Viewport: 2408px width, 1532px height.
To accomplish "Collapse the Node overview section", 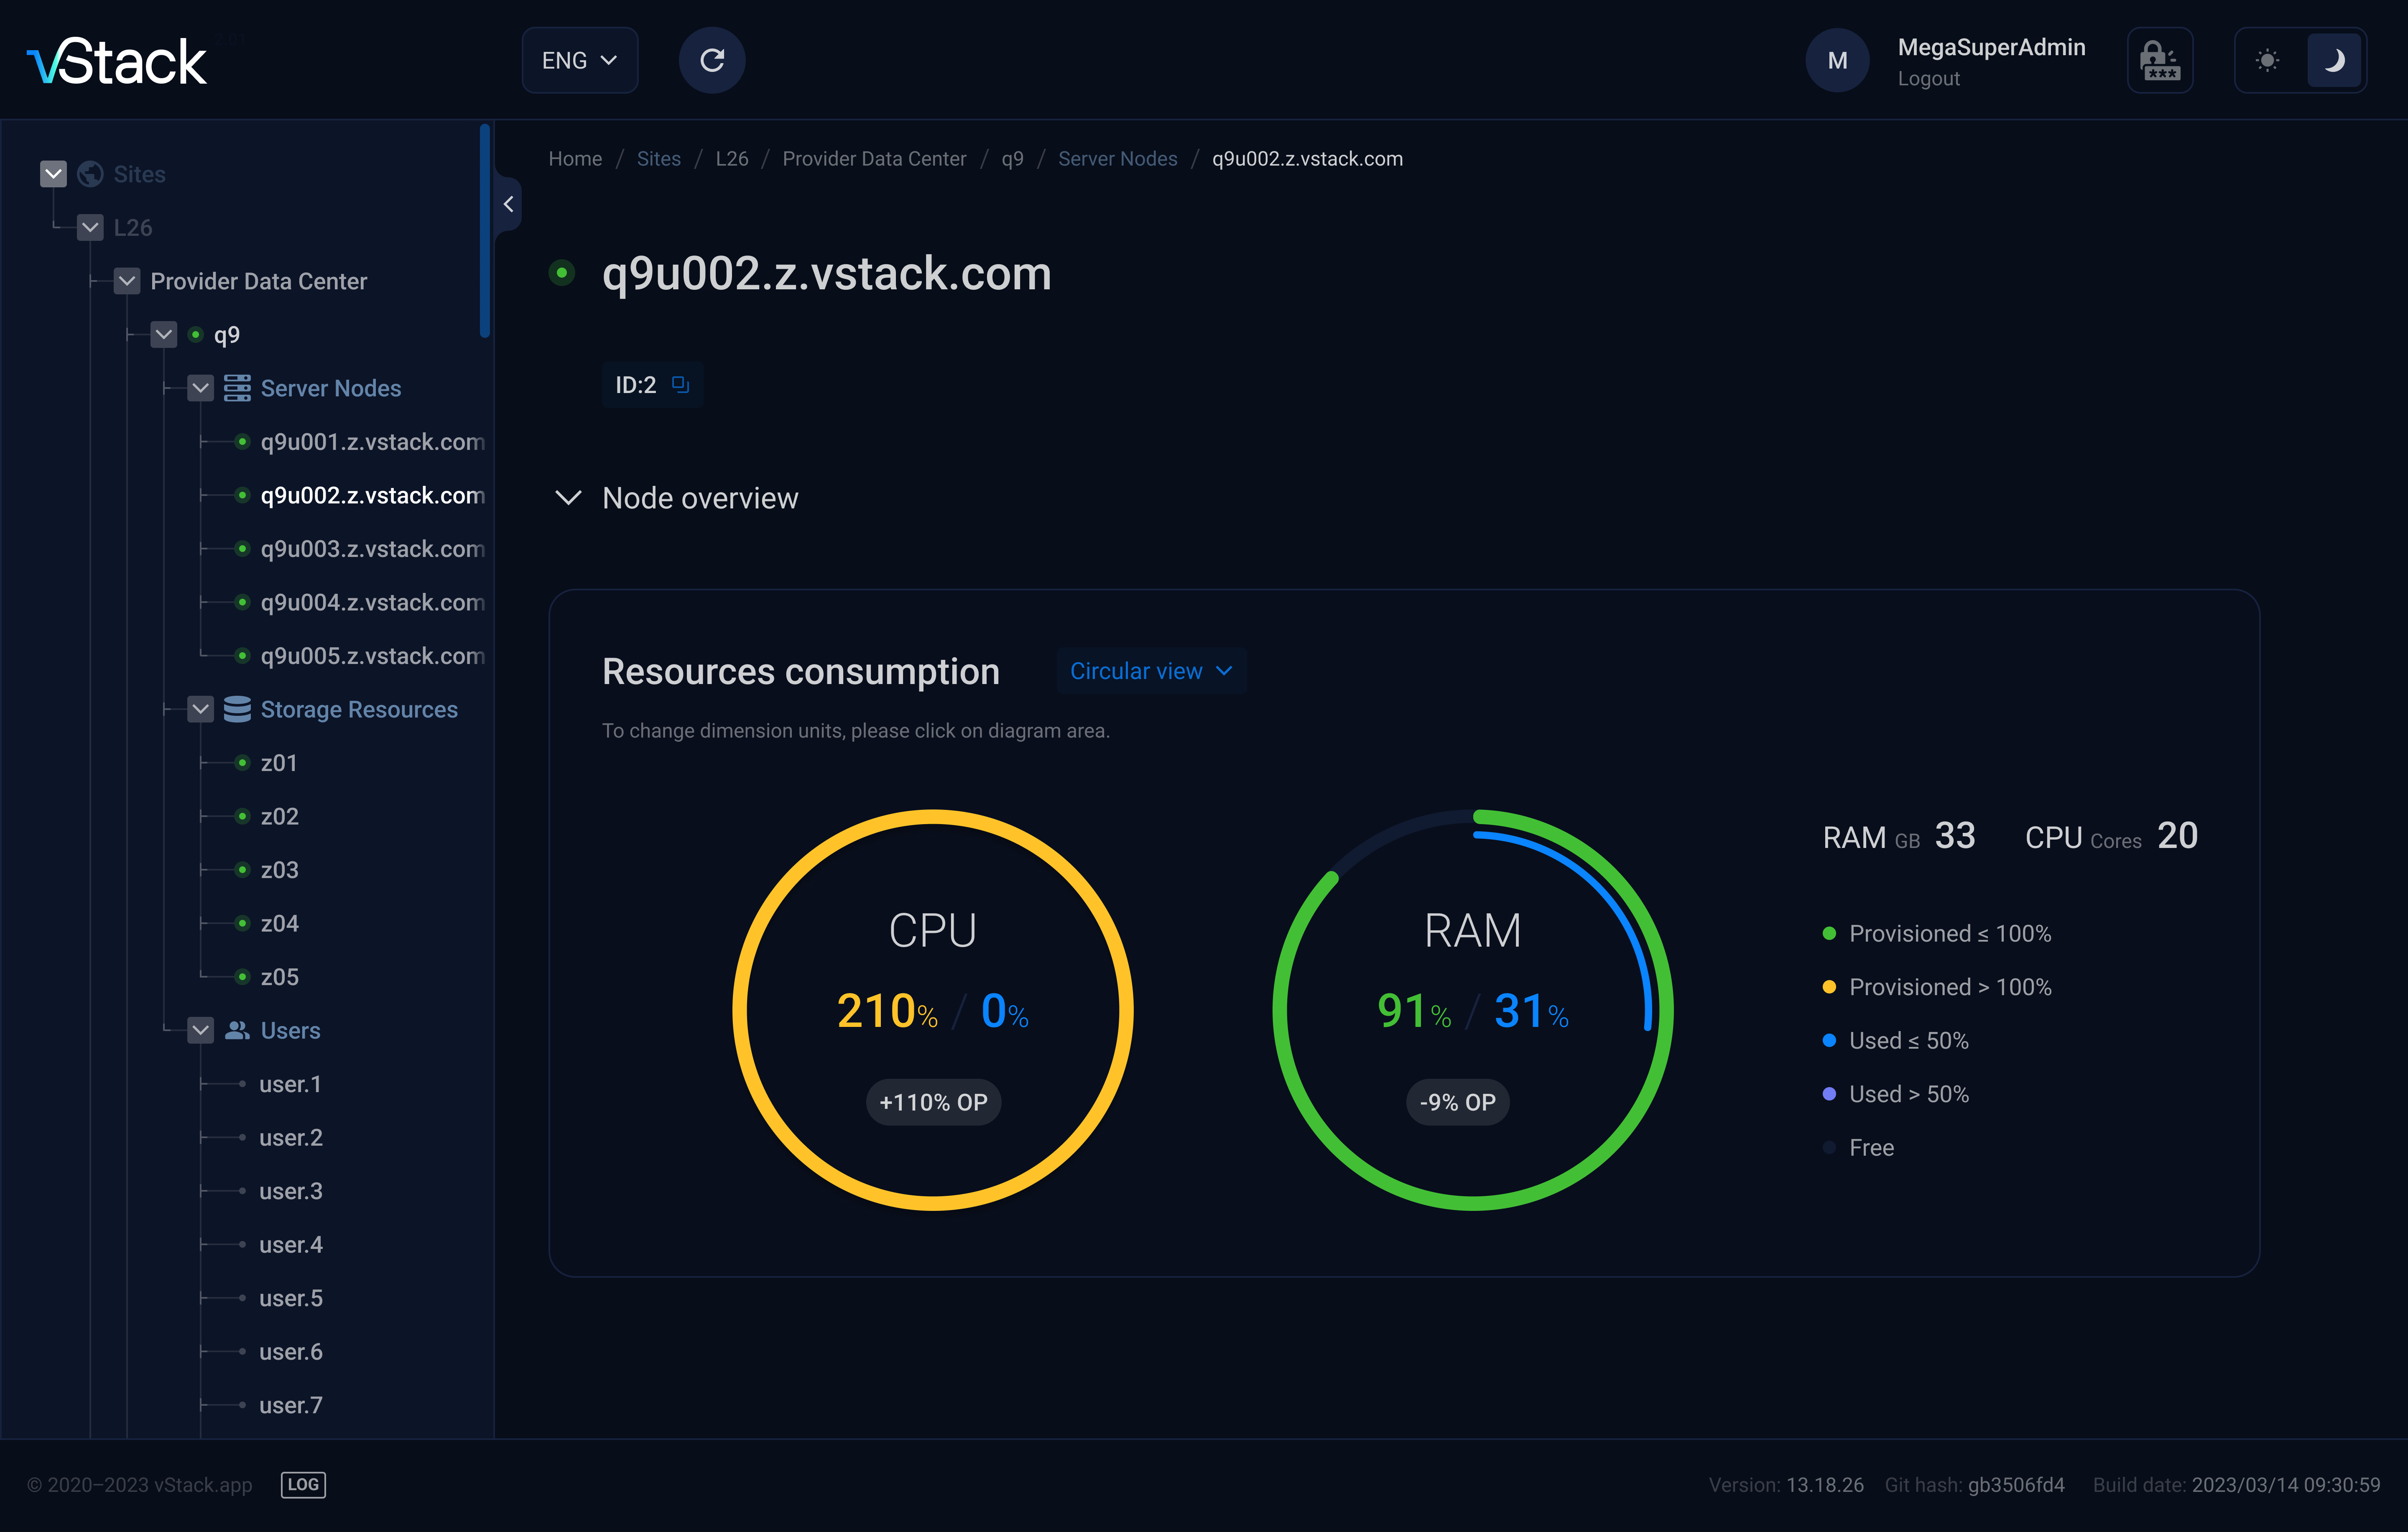I will (568, 498).
